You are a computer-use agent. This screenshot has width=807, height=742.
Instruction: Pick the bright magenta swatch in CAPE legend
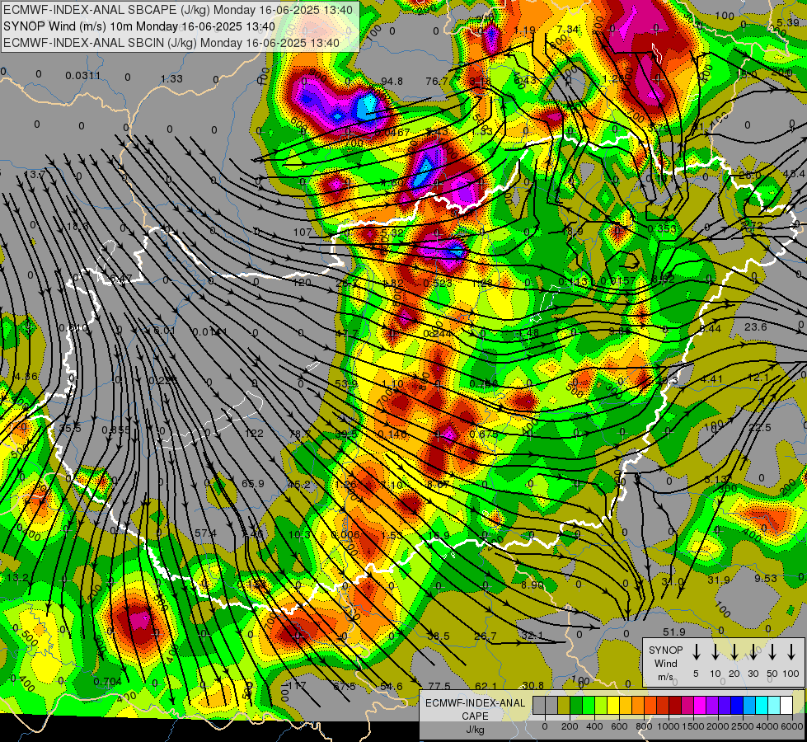pyautogui.click(x=700, y=706)
